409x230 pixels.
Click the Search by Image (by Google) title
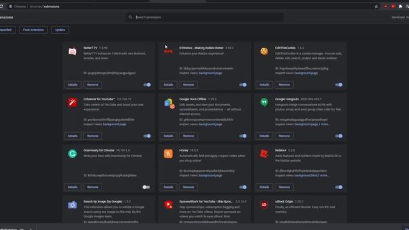tap(103, 202)
